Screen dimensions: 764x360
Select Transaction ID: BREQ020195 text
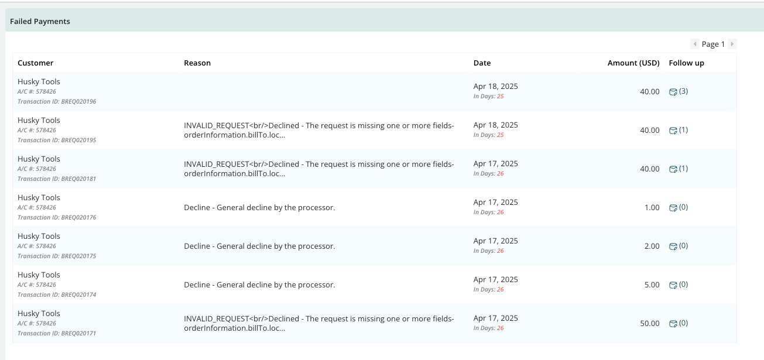(57, 140)
